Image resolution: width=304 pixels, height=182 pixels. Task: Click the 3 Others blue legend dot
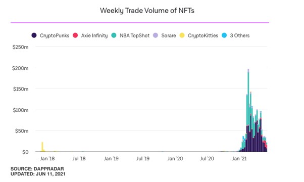pos(224,35)
